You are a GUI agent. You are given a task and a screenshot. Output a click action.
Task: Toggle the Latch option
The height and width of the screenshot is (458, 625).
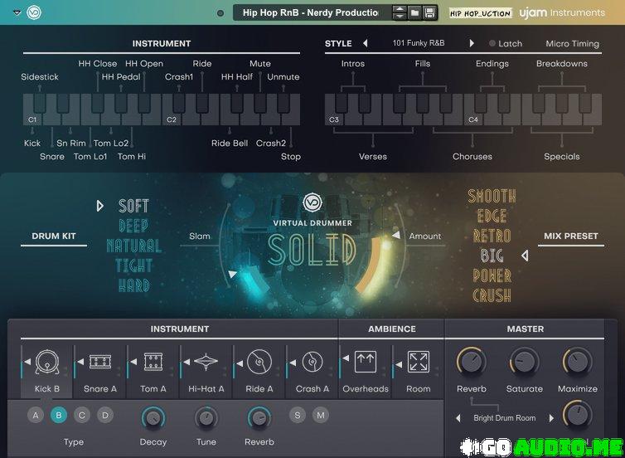pyautogui.click(x=506, y=43)
